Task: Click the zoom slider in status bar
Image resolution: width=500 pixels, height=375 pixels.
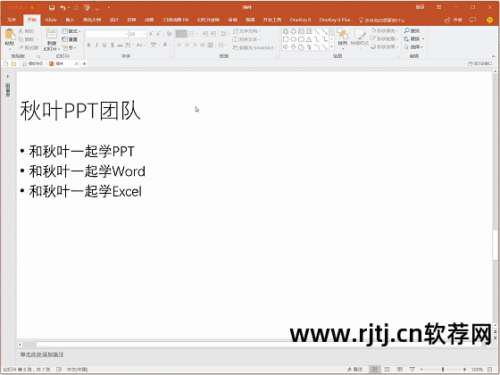Action: point(443,370)
